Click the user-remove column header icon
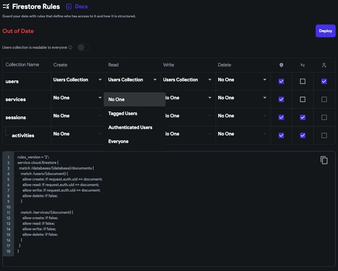Screen dimensions: 338x271 (x=324, y=65)
